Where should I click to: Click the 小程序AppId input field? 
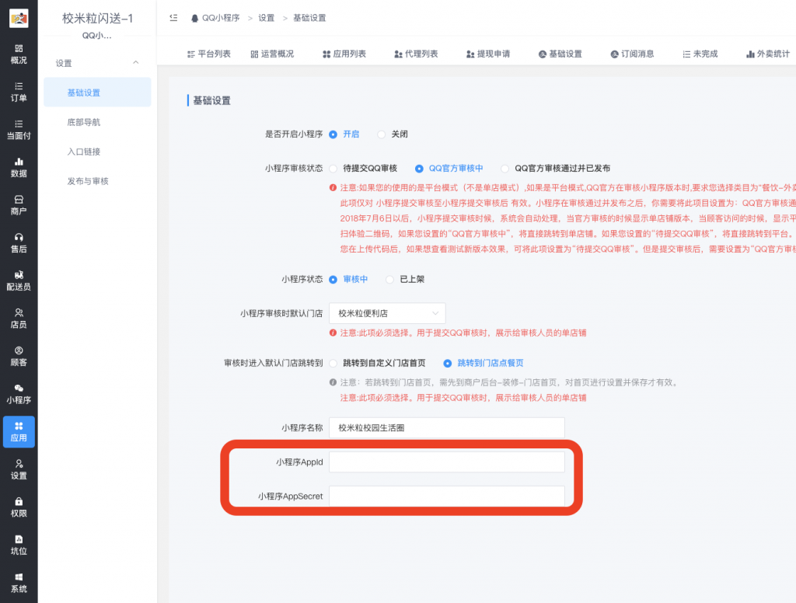447,461
